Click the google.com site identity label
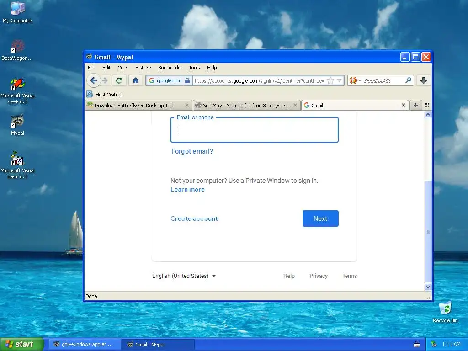Screen dimensions: 468x351 (169, 80)
